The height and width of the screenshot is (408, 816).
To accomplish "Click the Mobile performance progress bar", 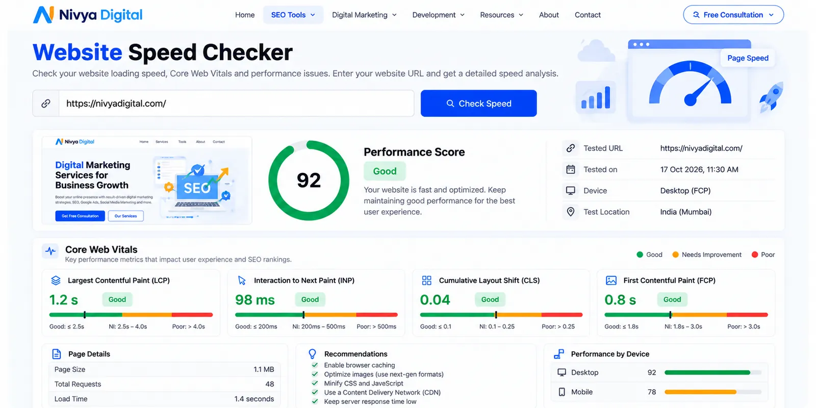I will pos(712,392).
